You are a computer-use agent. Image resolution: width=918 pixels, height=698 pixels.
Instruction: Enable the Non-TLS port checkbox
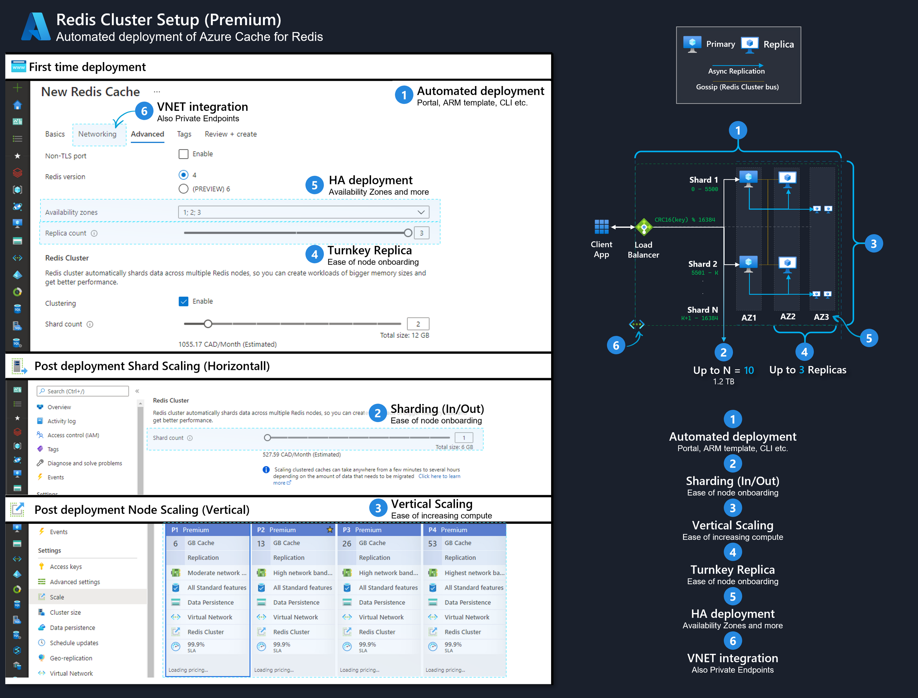coord(183,154)
